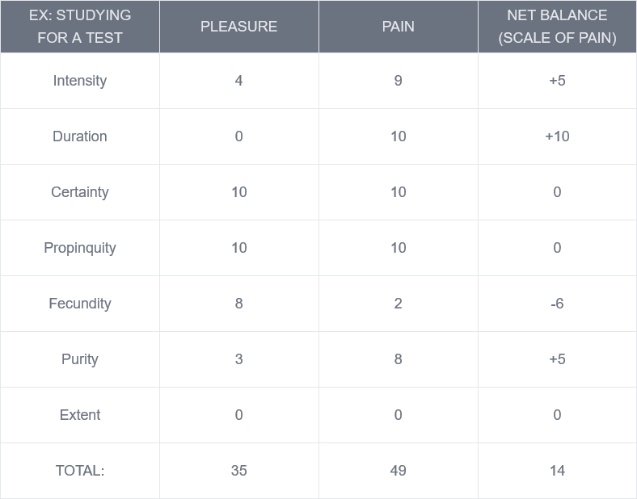637x499 pixels.
Task: Click the Purity row label
Action: 79,359
